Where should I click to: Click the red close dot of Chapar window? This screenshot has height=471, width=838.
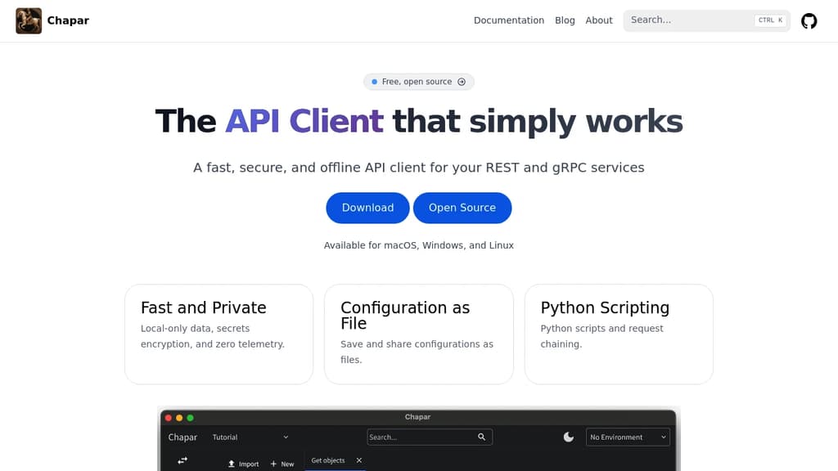click(169, 418)
